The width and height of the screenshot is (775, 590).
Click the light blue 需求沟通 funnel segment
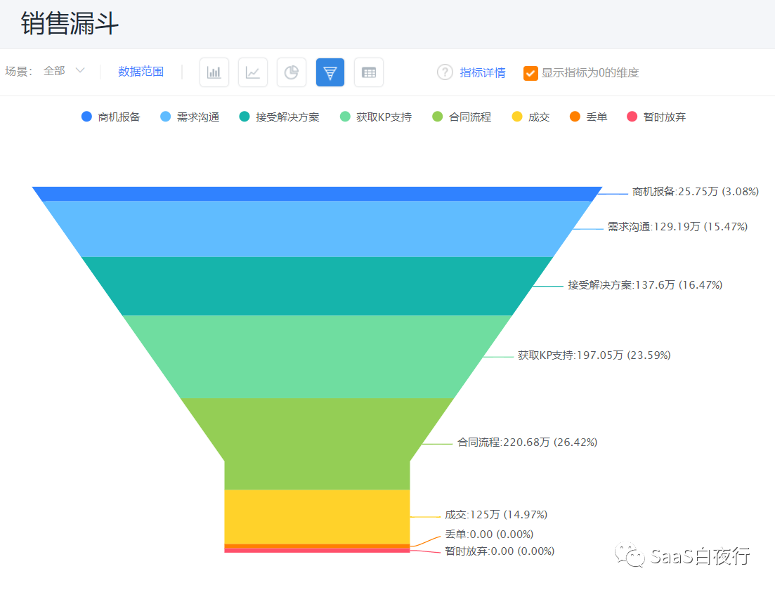point(317,229)
